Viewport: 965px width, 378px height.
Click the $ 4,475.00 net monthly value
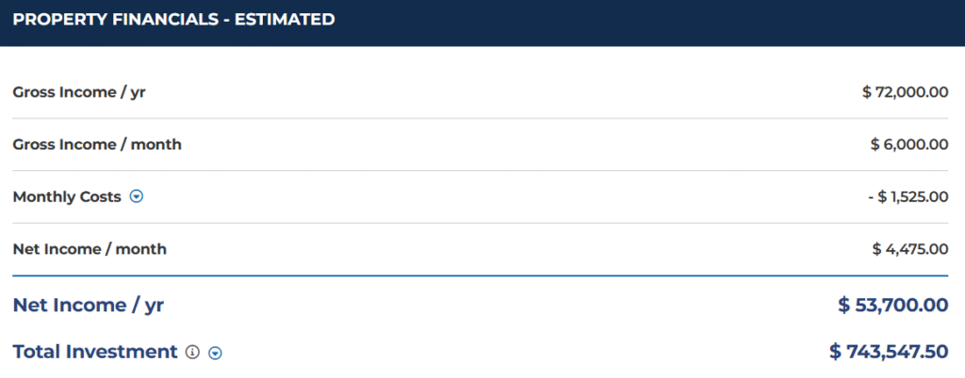(x=910, y=250)
